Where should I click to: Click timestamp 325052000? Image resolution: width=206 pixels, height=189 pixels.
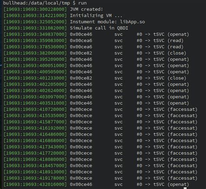click(52, 22)
